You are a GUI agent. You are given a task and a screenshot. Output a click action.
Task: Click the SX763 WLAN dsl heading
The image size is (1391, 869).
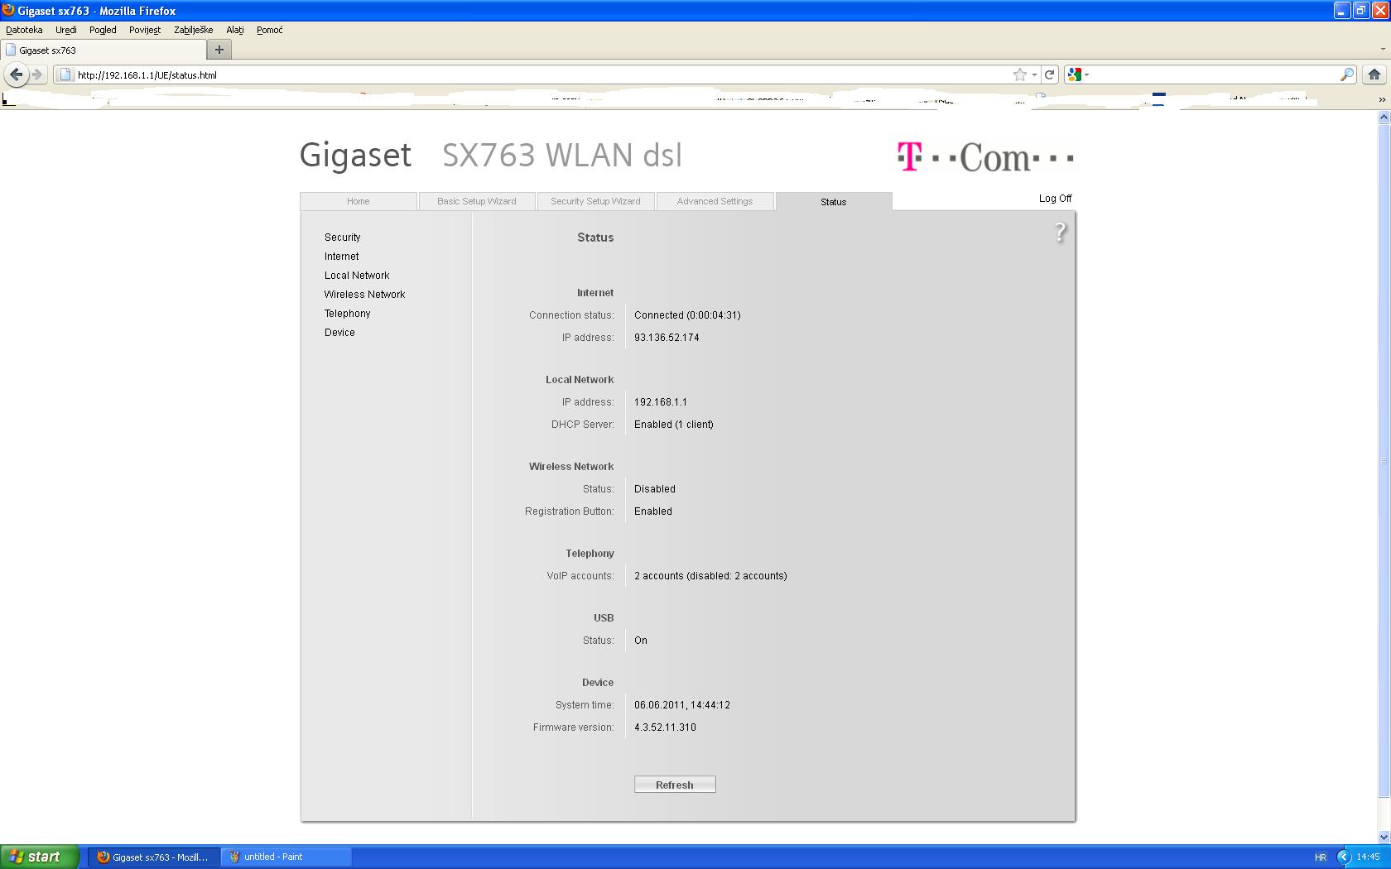562,156
